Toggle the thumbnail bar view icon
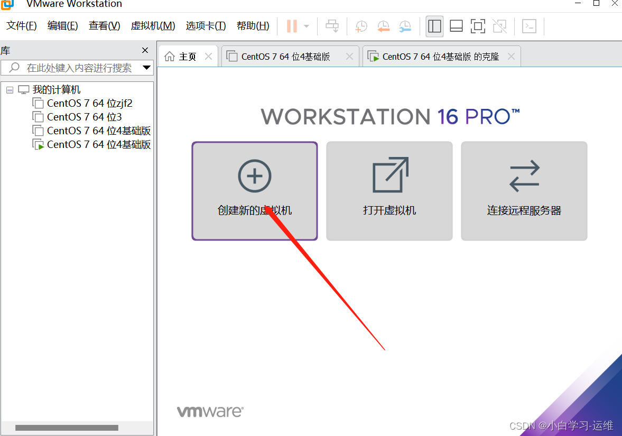The height and width of the screenshot is (436, 622). tap(456, 26)
